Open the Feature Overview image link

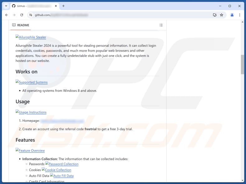(x=30, y=150)
